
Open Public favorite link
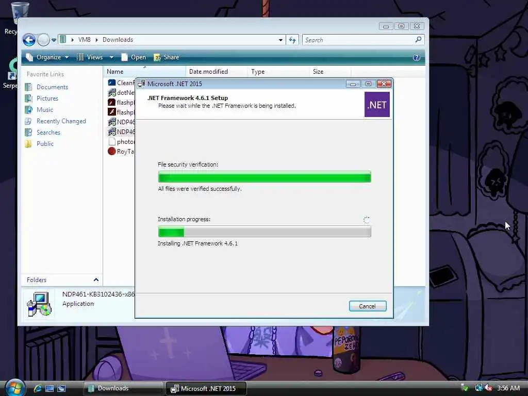point(45,144)
